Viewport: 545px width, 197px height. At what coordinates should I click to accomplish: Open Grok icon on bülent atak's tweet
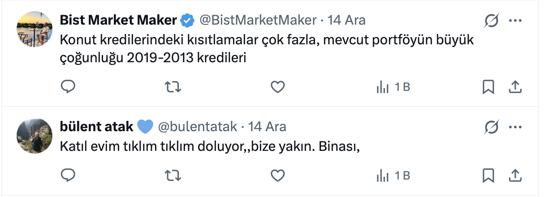pos(492,128)
